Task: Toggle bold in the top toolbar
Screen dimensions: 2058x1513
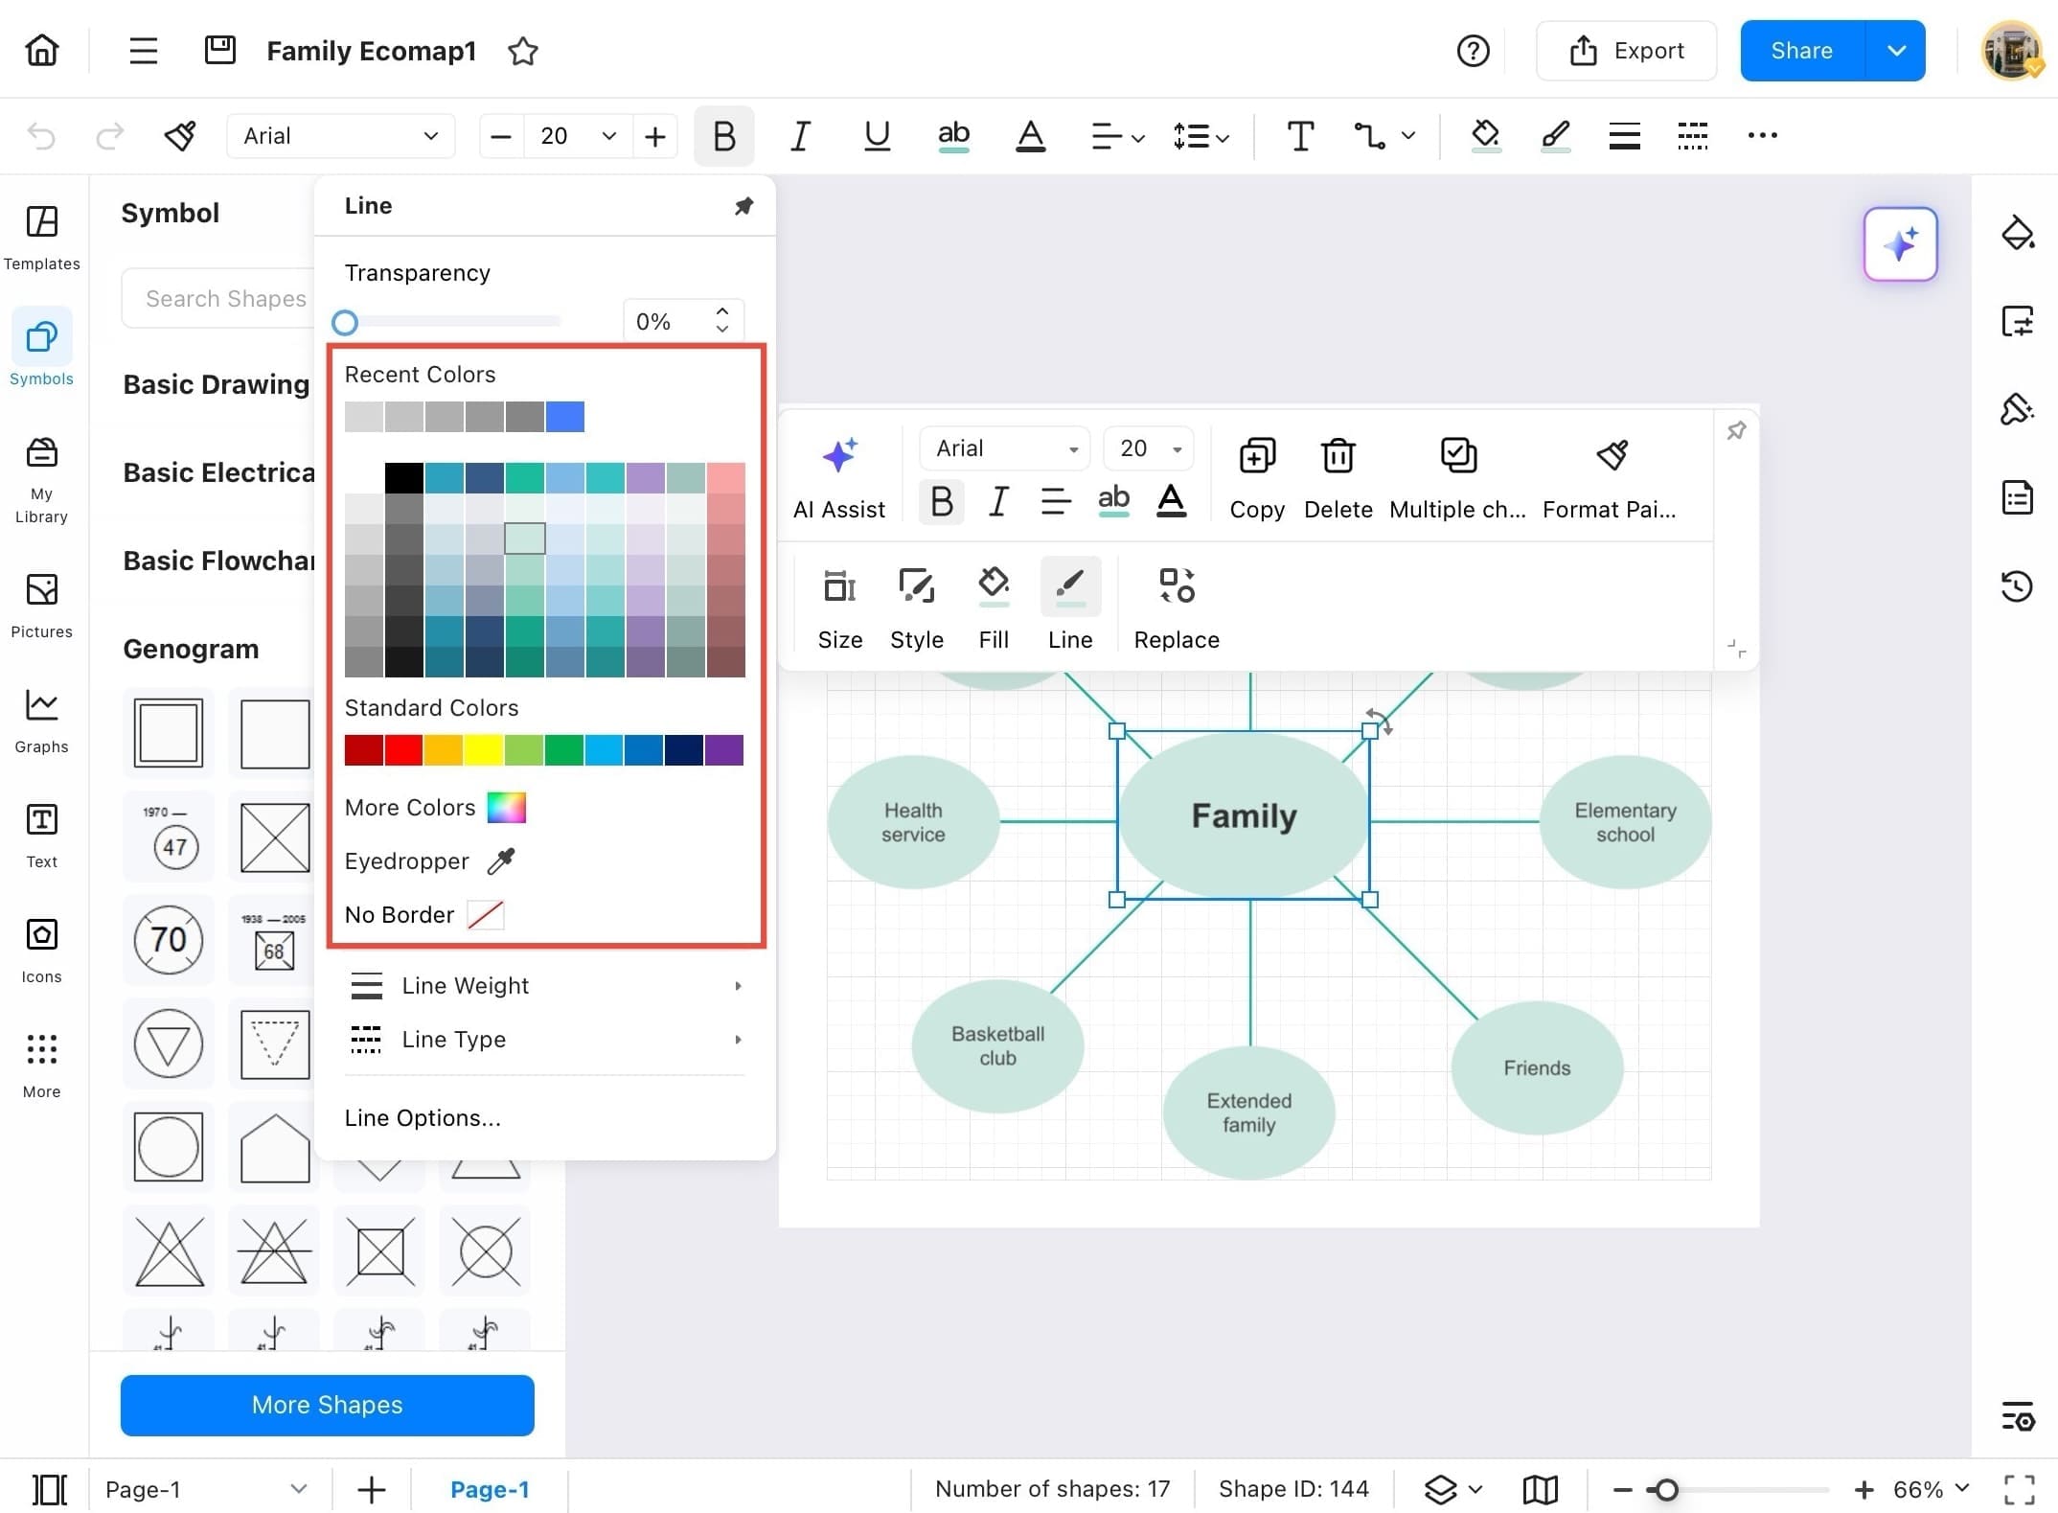Action: (724, 136)
